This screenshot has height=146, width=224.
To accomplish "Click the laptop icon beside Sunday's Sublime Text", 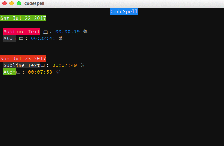I will coord(43,65).
